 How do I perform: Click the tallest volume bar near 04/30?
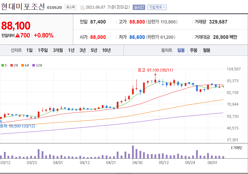133,152
